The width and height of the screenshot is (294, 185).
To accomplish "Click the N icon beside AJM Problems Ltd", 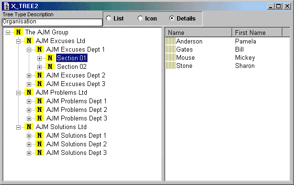I will [x=29, y=92].
